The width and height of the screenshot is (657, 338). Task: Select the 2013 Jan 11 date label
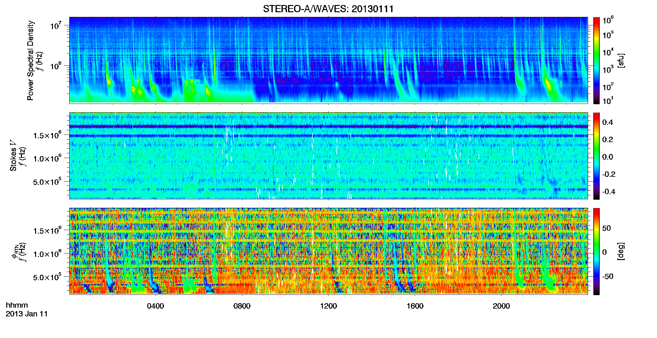point(27,314)
